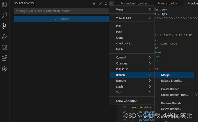This screenshot has height=122, width=198.
Task: Select the Source Control activity icon
Action: tap(5, 26)
